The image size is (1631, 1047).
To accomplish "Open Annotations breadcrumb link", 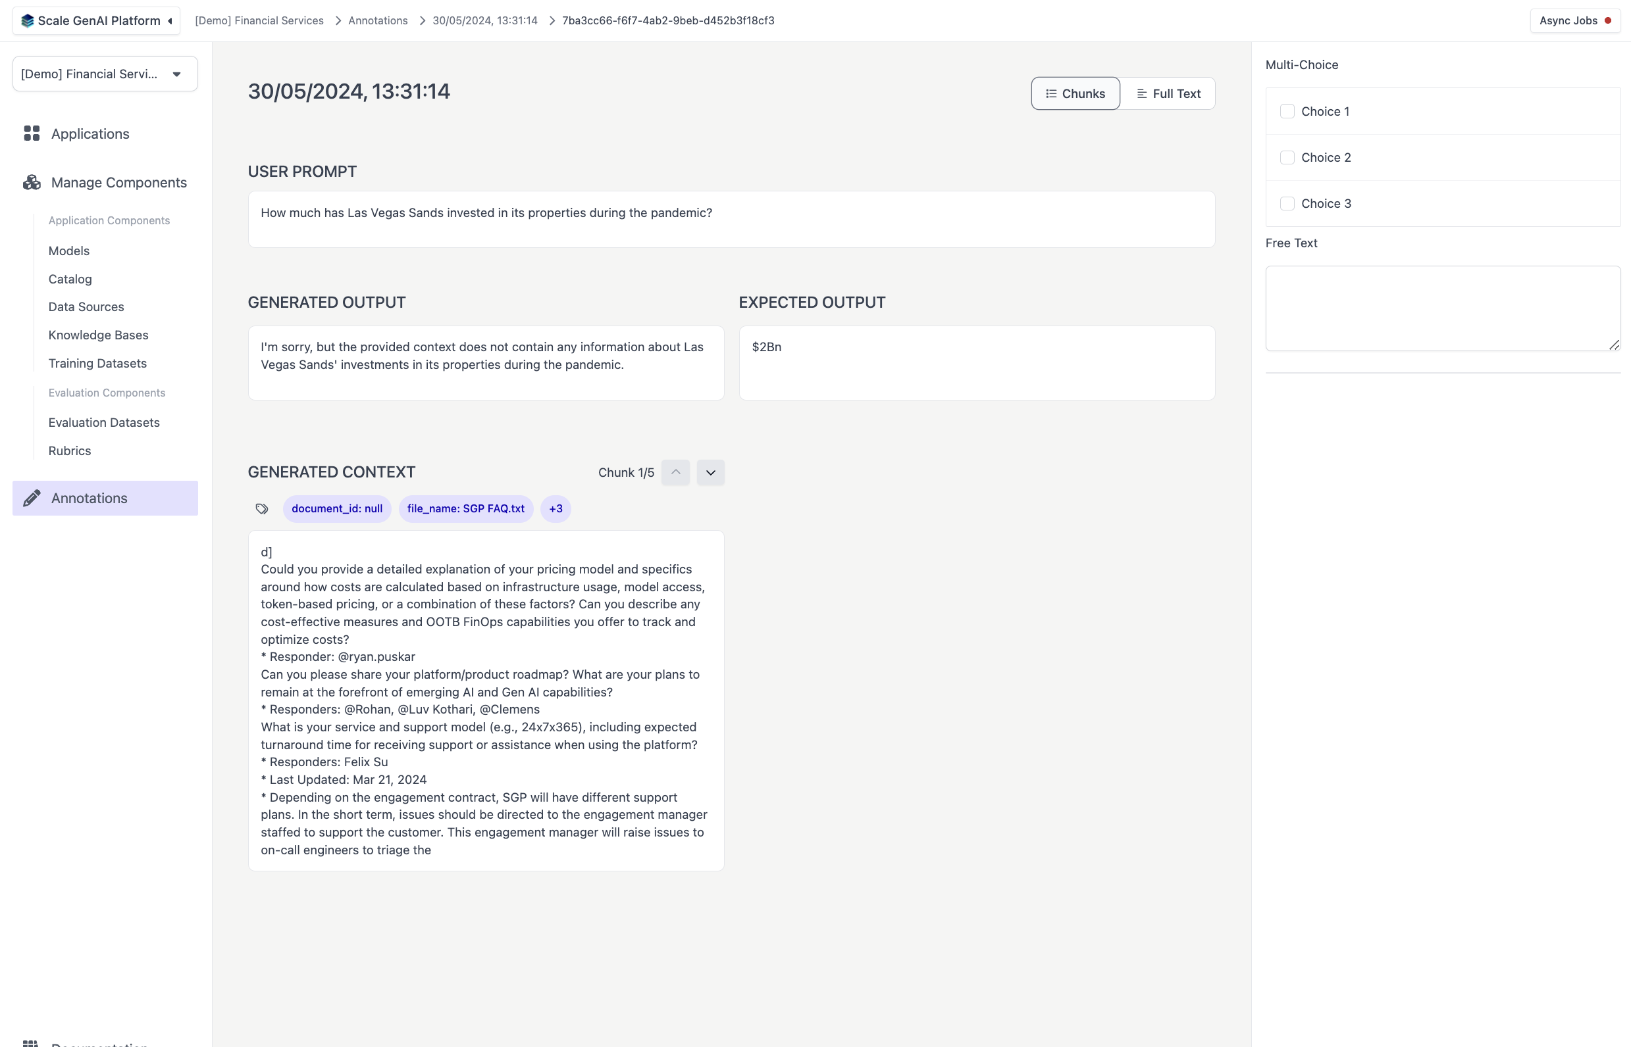I will (x=378, y=20).
